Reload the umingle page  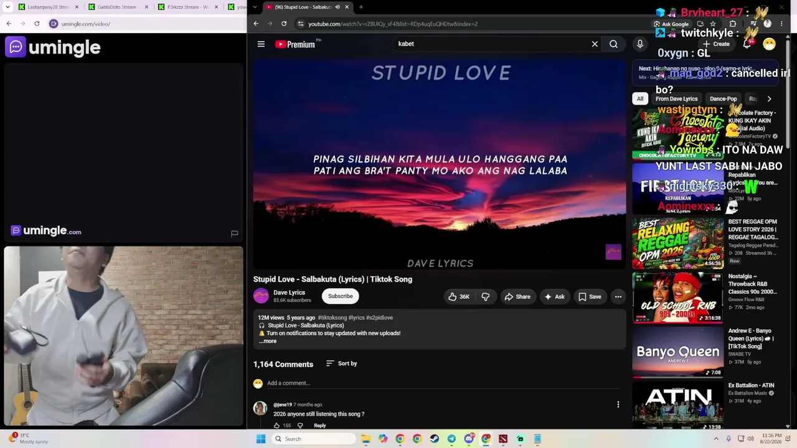click(x=37, y=24)
